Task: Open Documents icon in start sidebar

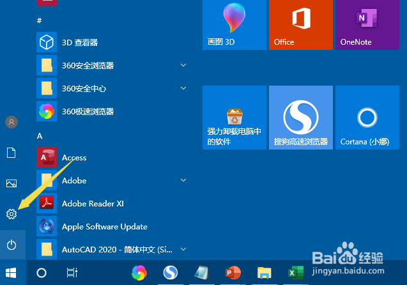Action: pyautogui.click(x=11, y=153)
